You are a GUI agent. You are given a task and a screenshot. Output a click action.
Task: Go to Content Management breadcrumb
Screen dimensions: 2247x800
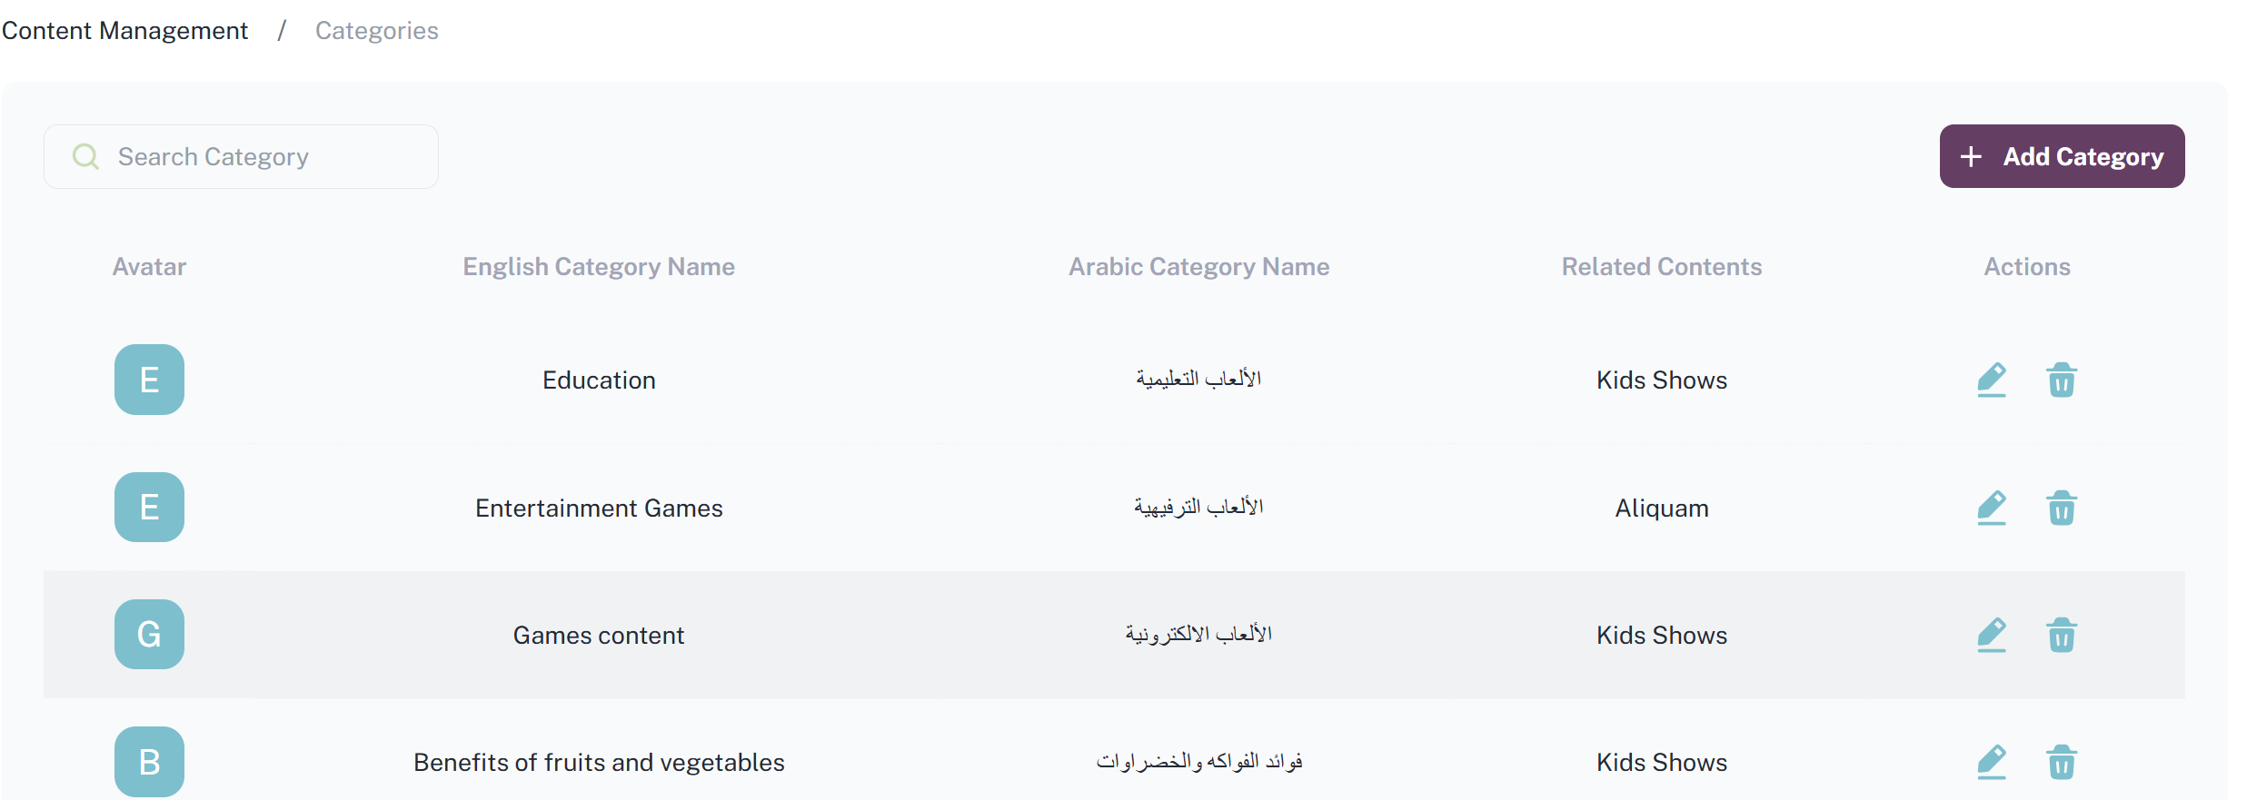pos(124,31)
